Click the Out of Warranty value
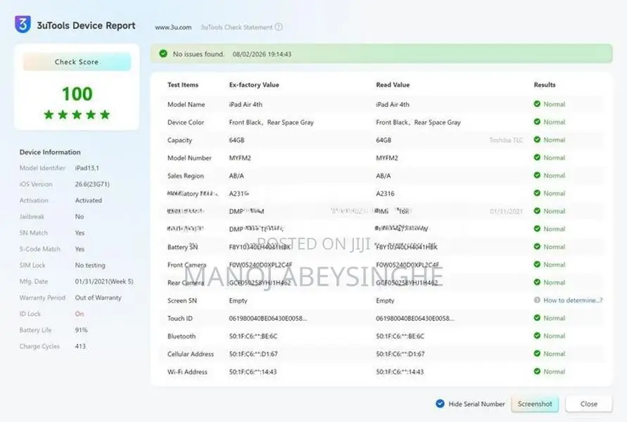The height and width of the screenshot is (422, 627). pyautogui.click(x=98, y=298)
